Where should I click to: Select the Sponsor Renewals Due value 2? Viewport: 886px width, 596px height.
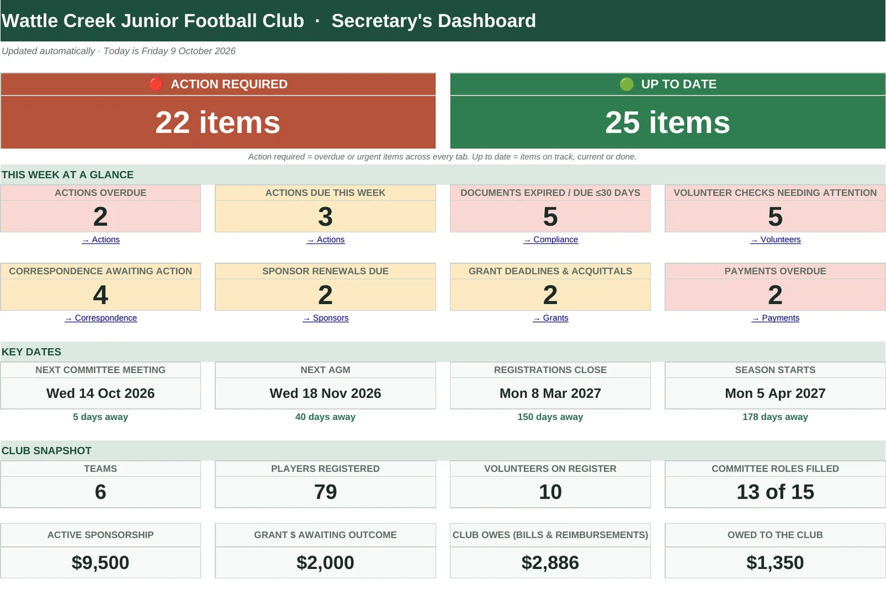click(x=326, y=294)
